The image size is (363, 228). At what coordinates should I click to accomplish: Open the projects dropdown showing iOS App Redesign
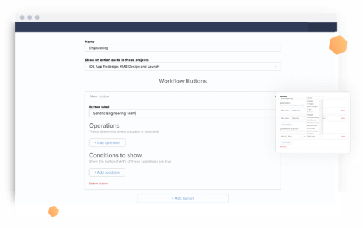183,67
